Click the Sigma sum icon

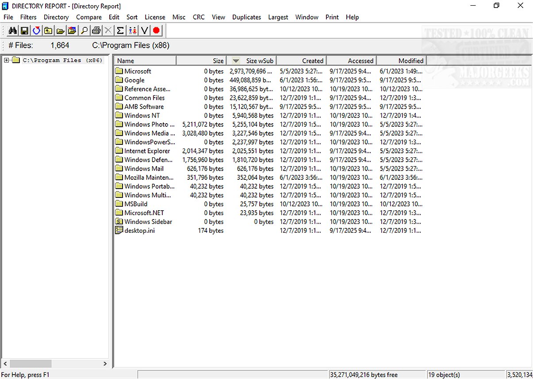pos(120,31)
